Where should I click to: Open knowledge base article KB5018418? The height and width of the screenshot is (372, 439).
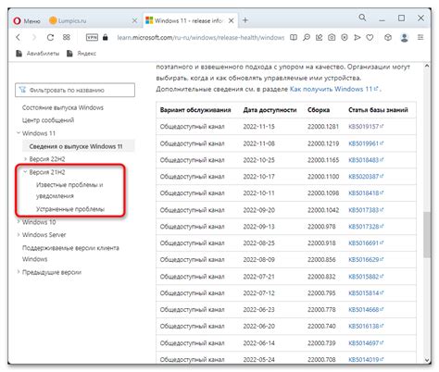366,193
